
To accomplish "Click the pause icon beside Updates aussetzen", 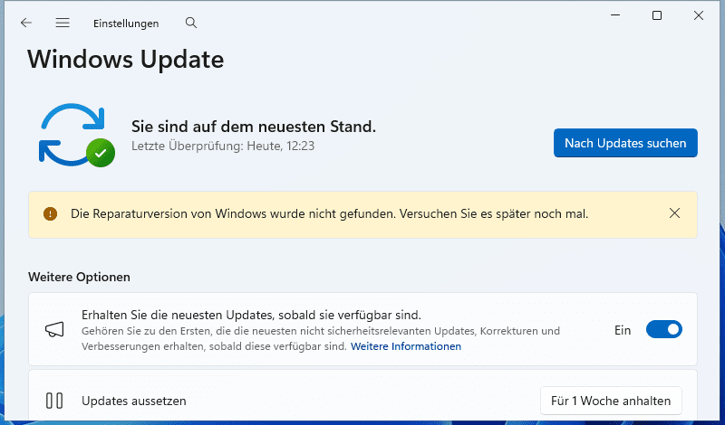I will coord(54,400).
